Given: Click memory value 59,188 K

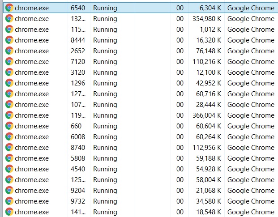Looking at the screenshot, I should (x=209, y=158).
